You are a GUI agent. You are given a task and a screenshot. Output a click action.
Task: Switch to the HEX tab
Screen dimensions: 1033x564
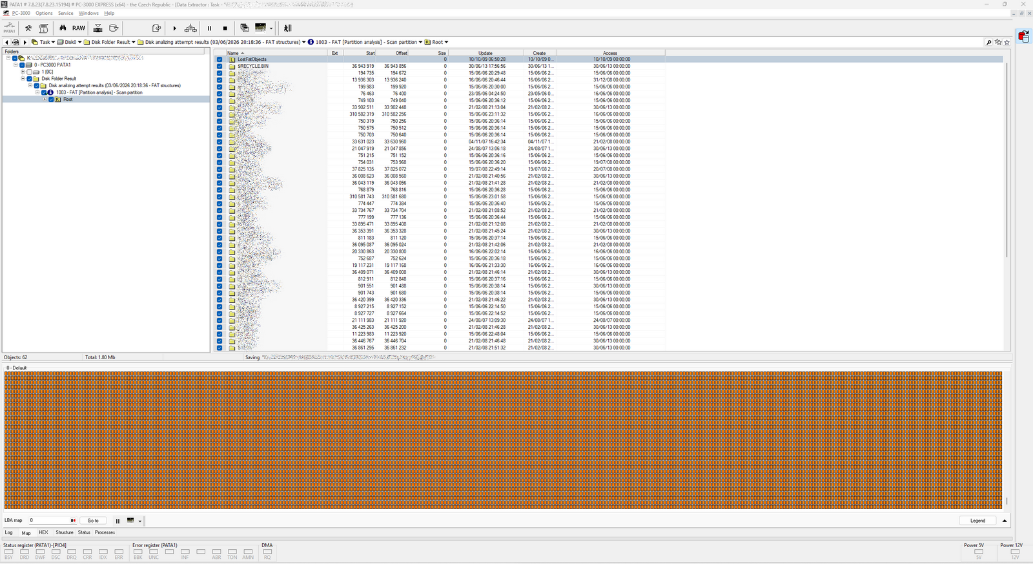click(x=43, y=532)
